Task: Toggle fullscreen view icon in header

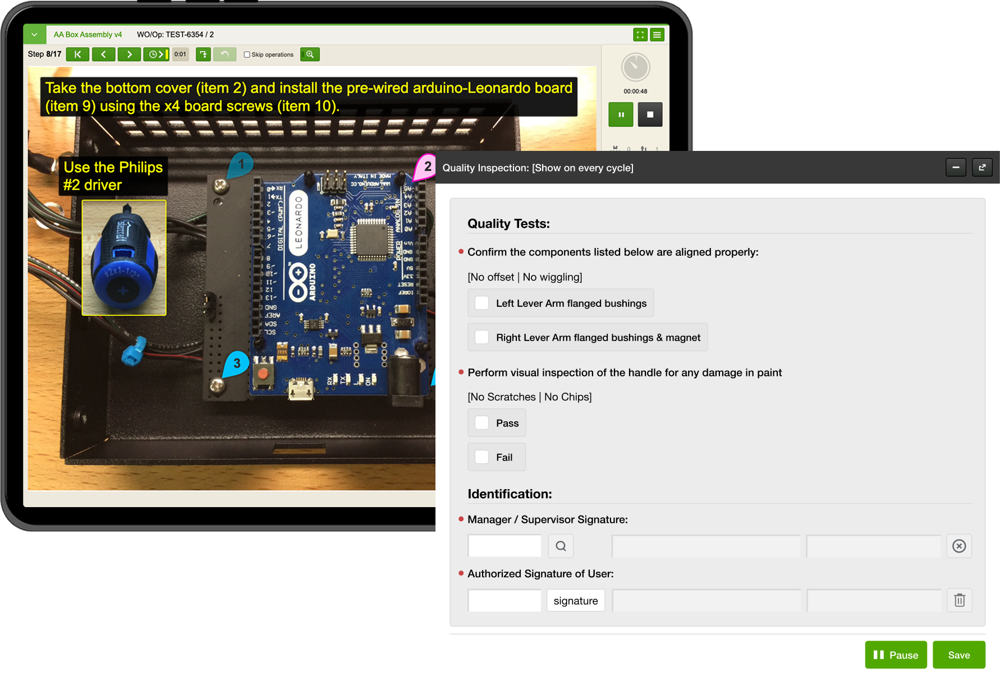Action: (x=640, y=35)
